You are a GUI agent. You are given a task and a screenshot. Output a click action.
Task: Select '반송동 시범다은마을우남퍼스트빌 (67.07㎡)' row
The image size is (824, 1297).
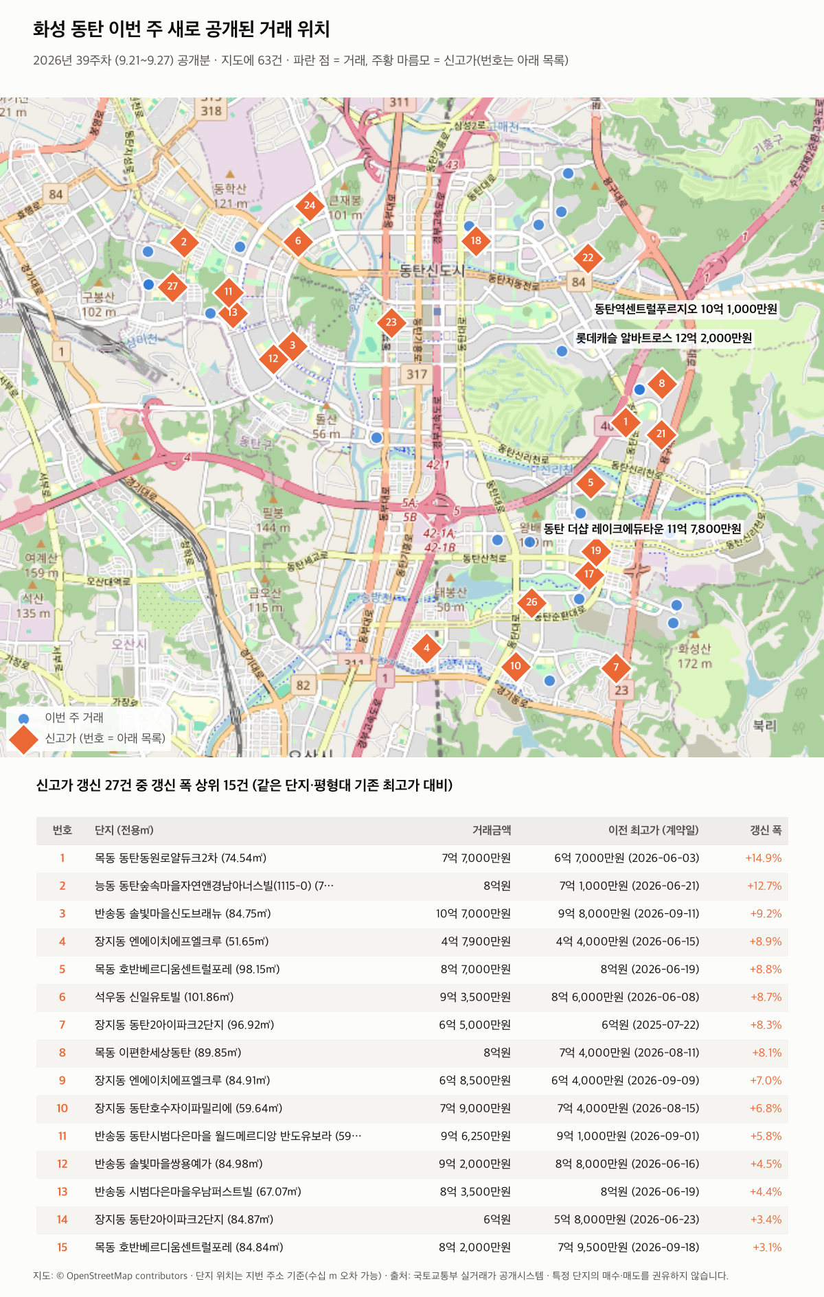click(x=412, y=1192)
